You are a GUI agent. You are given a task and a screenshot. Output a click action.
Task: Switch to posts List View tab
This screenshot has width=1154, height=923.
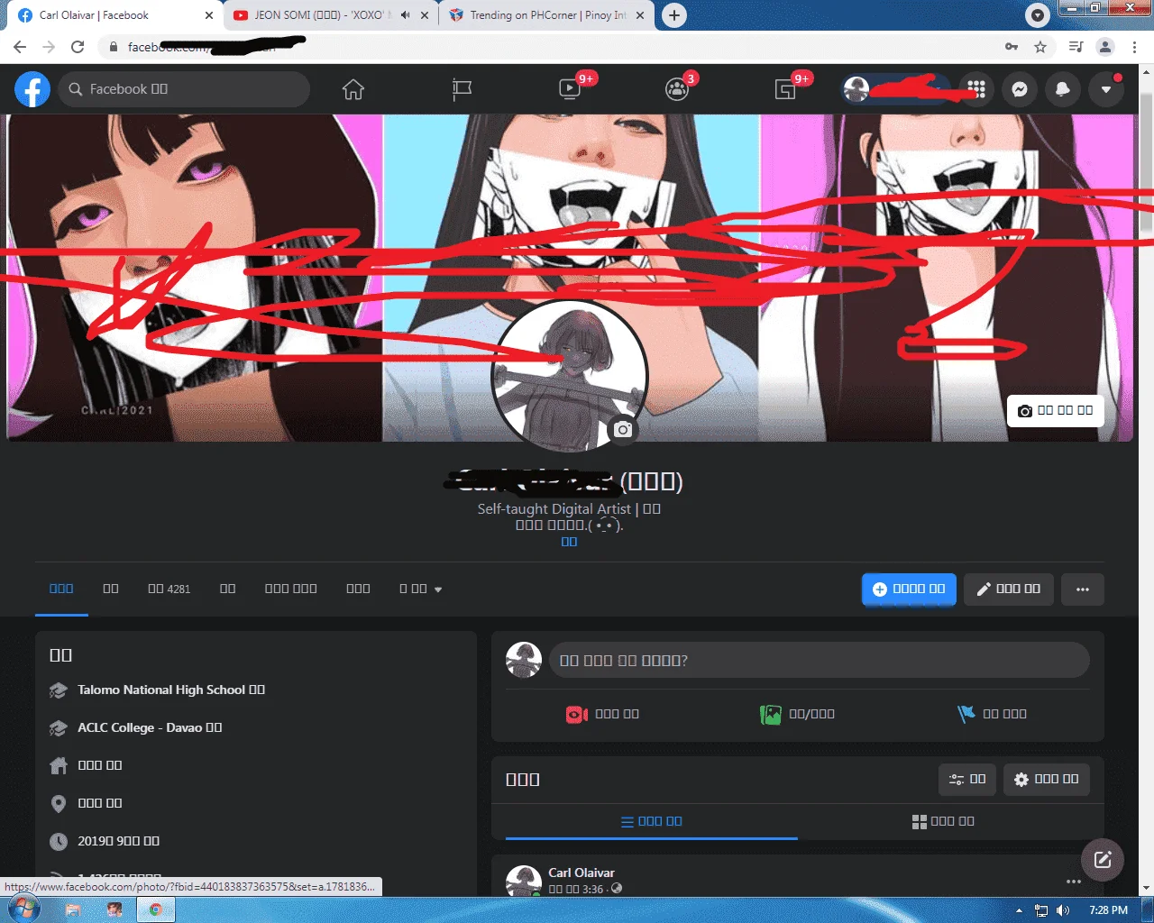click(x=652, y=821)
